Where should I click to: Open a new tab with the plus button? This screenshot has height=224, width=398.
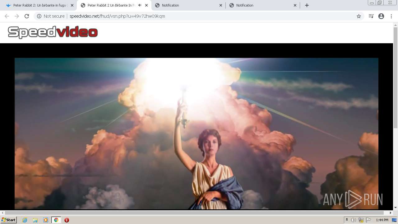[x=307, y=5]
